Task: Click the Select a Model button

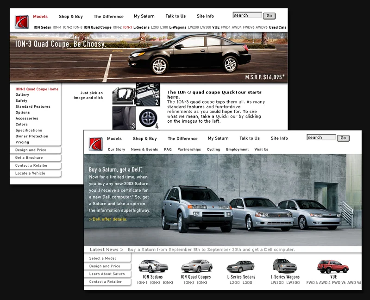Action: pos(107,258)
